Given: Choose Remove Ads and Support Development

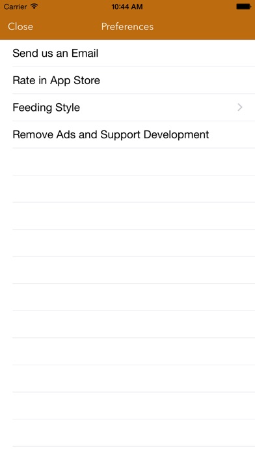Looking at the screenshot, I should pos(127,134).
